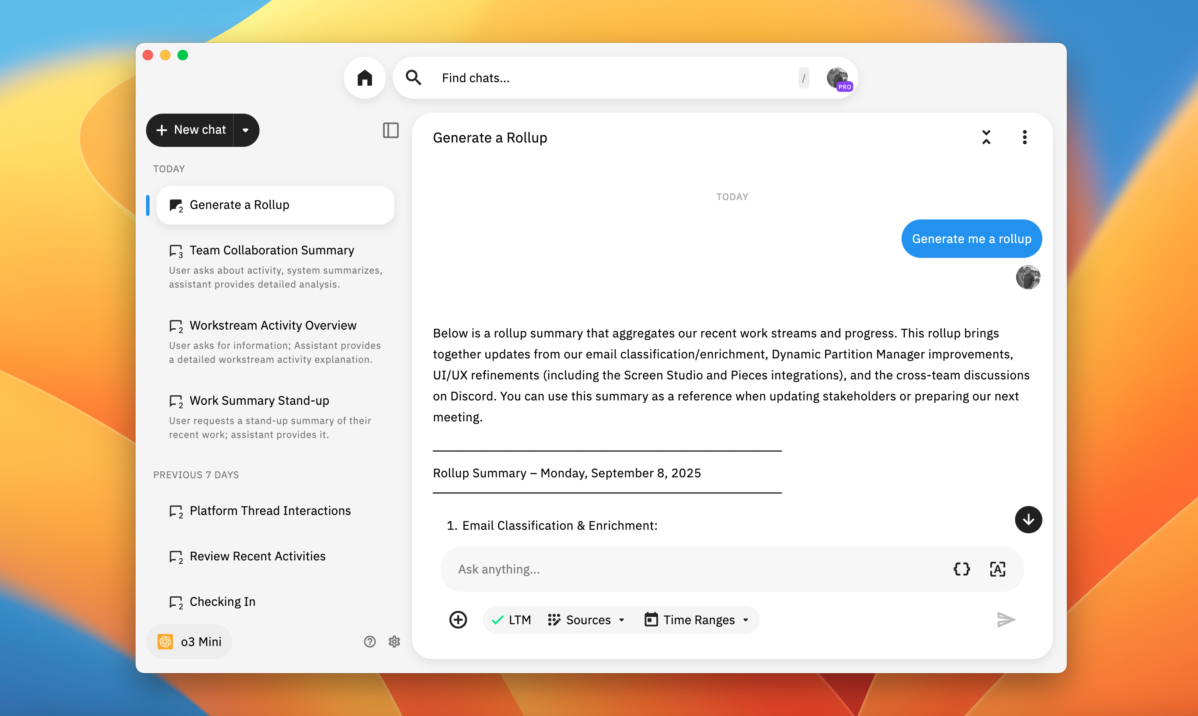Image resolution: width=1198 pixels, height=716 pixels.
Task: Open the help question mark icon
Action: click(x=369, y=641)
